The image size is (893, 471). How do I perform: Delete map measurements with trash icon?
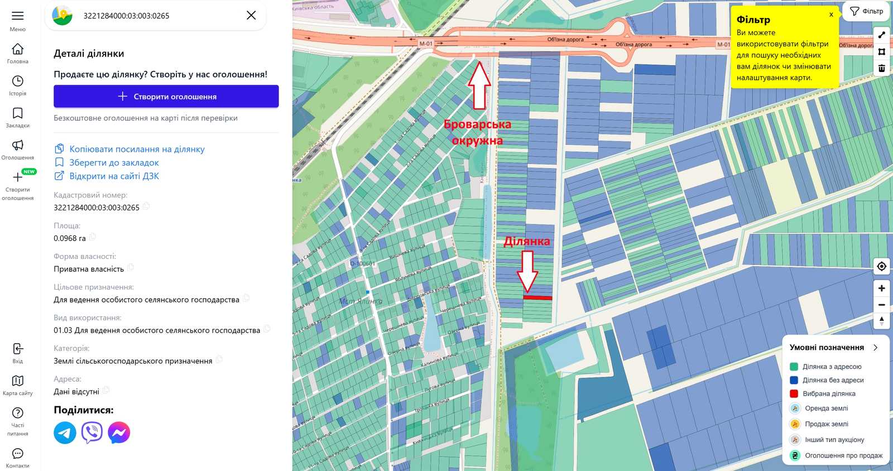point(882,68)
